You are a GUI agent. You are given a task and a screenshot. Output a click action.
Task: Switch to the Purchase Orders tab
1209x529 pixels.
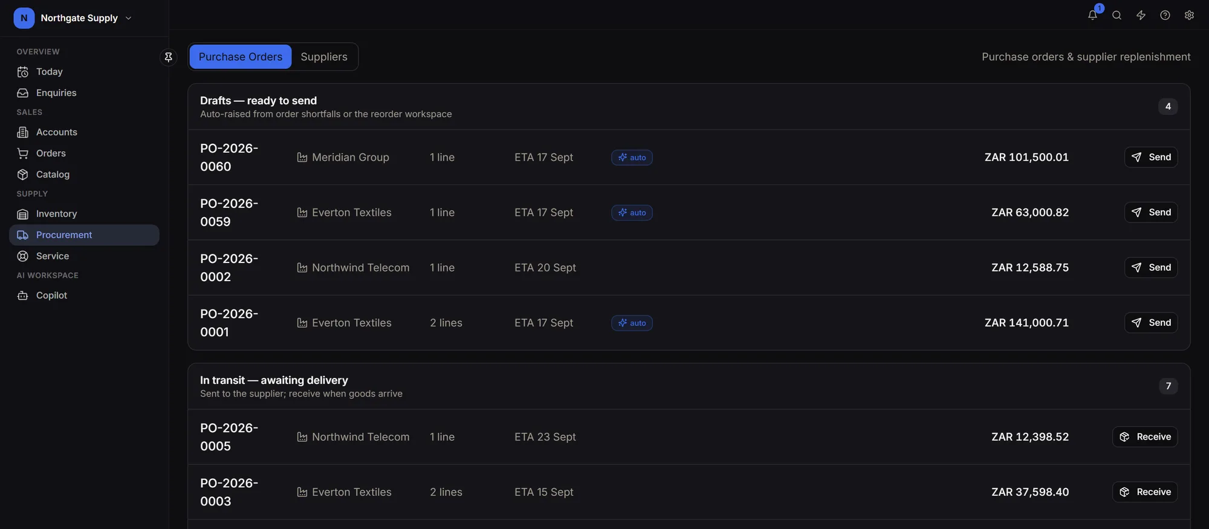click(x=241, y=57)
